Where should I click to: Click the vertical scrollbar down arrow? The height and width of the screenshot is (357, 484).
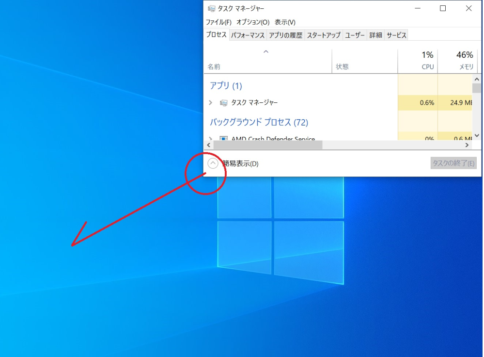(x=477, y=135)
